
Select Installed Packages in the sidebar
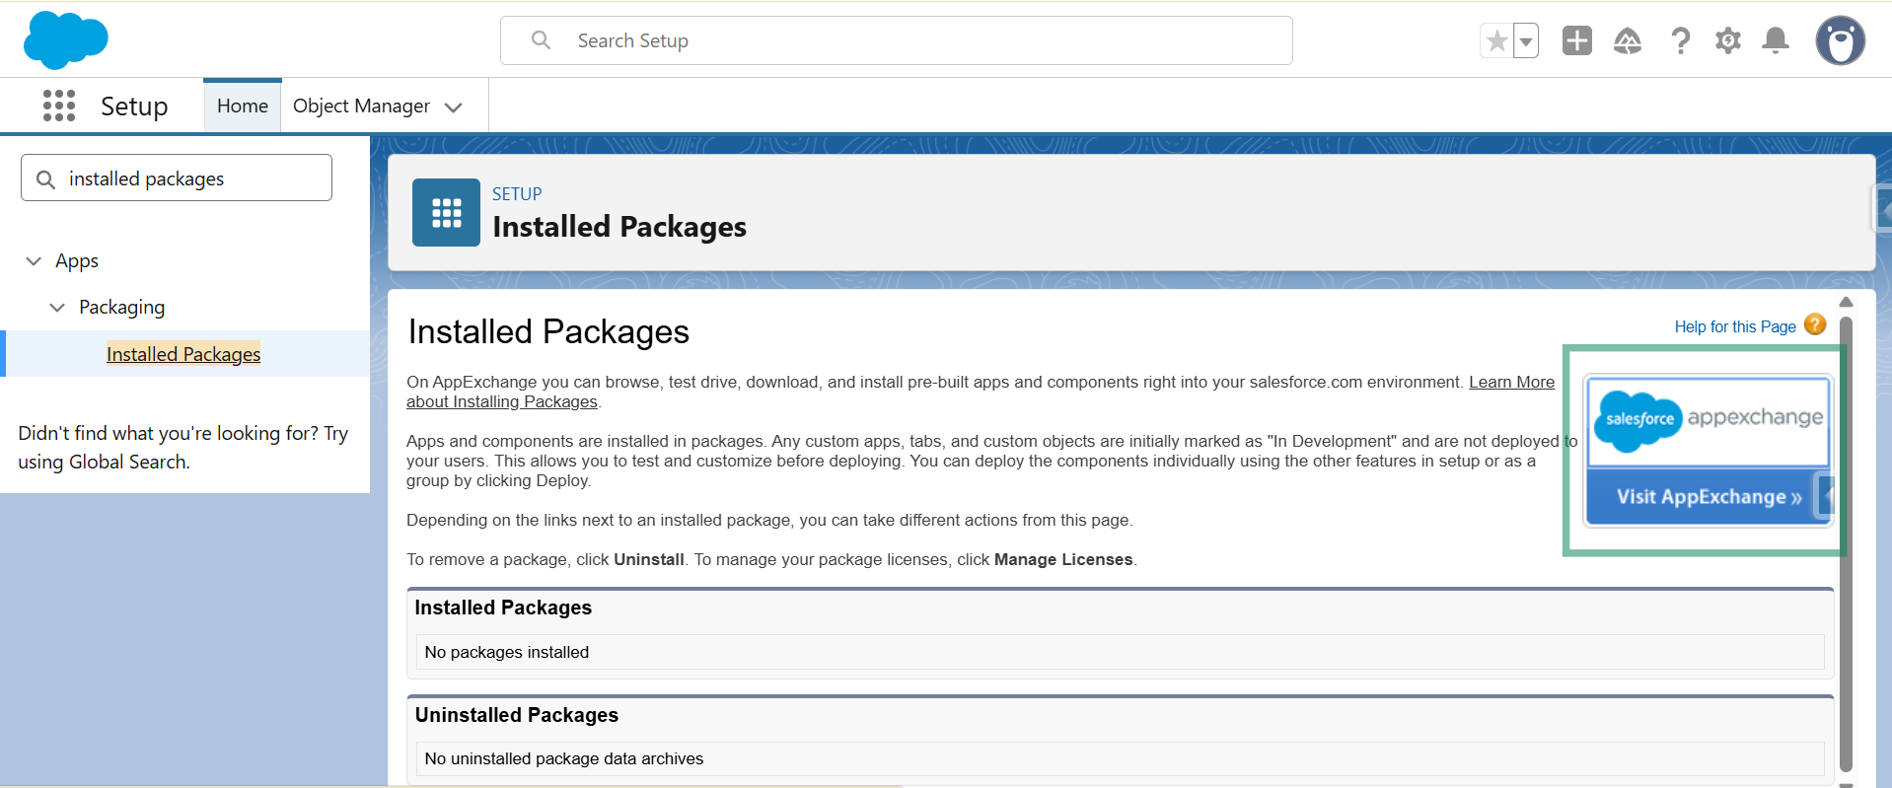pyautogui.click(x=183, y=354)
